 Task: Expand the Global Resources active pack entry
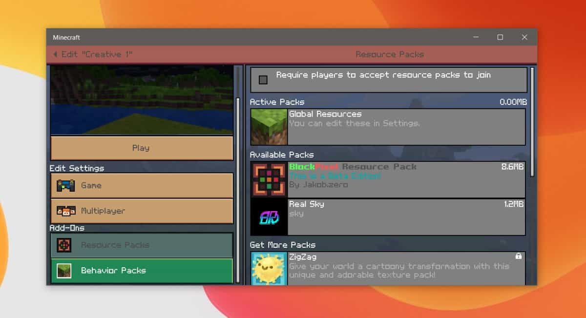pos(388,127)
